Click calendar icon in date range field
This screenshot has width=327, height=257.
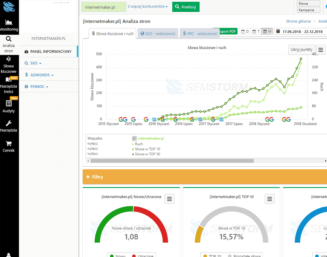(x=278, y=31)
